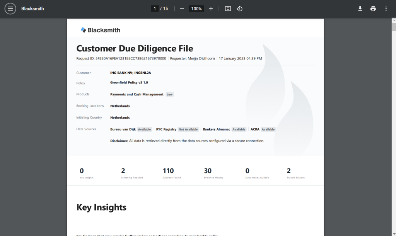Click the Blacksmith logo in the page

[x=101, y=30]
